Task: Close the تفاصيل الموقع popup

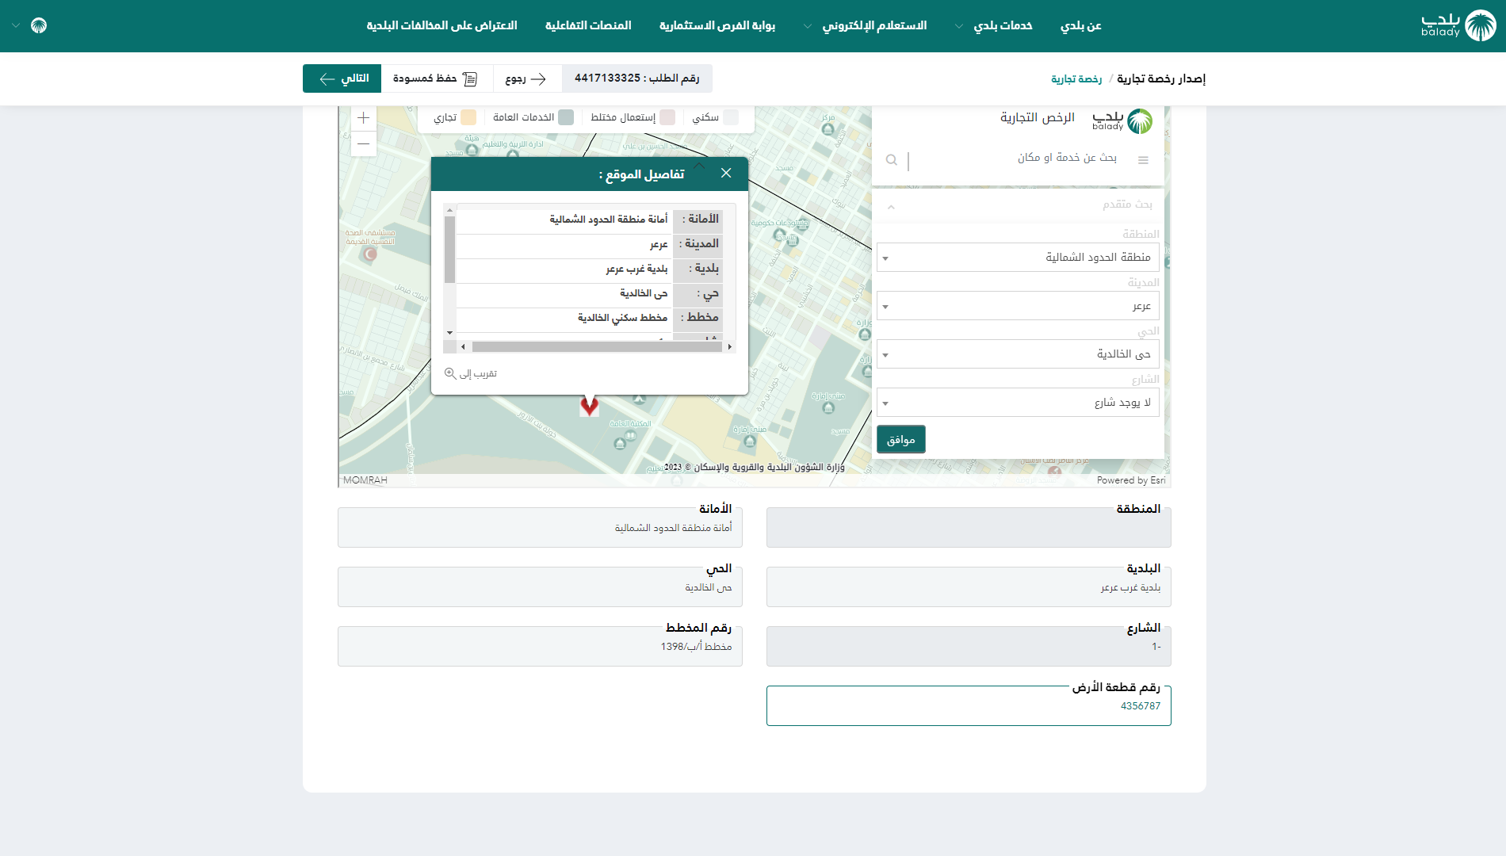Action: 725,174
